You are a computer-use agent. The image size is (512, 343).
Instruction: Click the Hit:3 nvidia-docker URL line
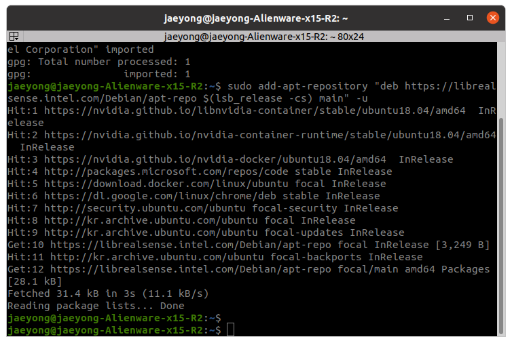tap(230, 159)
